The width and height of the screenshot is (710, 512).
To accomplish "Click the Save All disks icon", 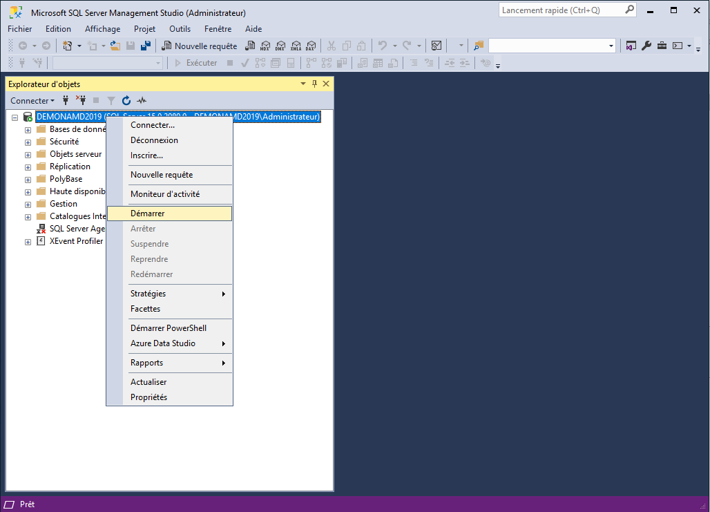I will tap(146, 46).
